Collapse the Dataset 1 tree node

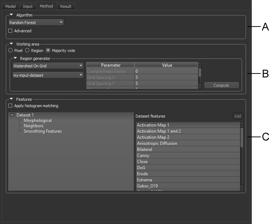(x=12, y=115)
